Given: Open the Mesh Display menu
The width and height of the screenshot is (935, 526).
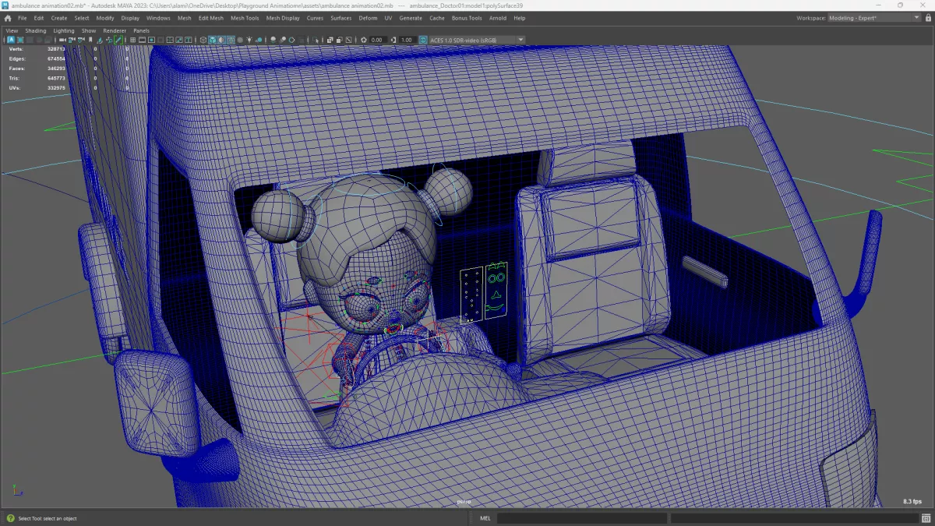Looking at the screenshot, I should tap(283, 18).
